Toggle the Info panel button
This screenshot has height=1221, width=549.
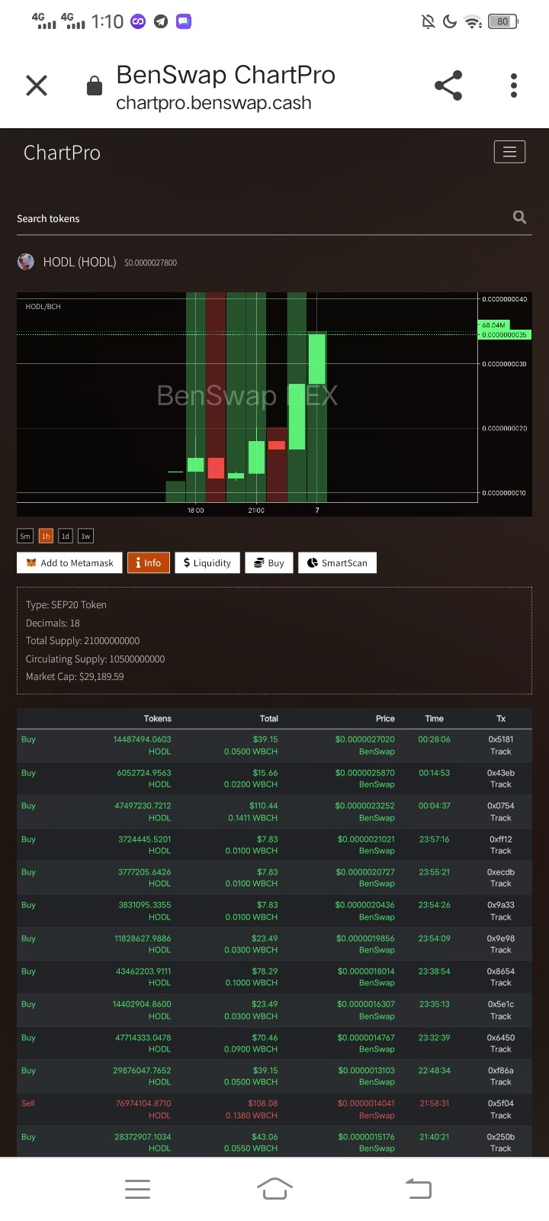click(x=148, y=562)
